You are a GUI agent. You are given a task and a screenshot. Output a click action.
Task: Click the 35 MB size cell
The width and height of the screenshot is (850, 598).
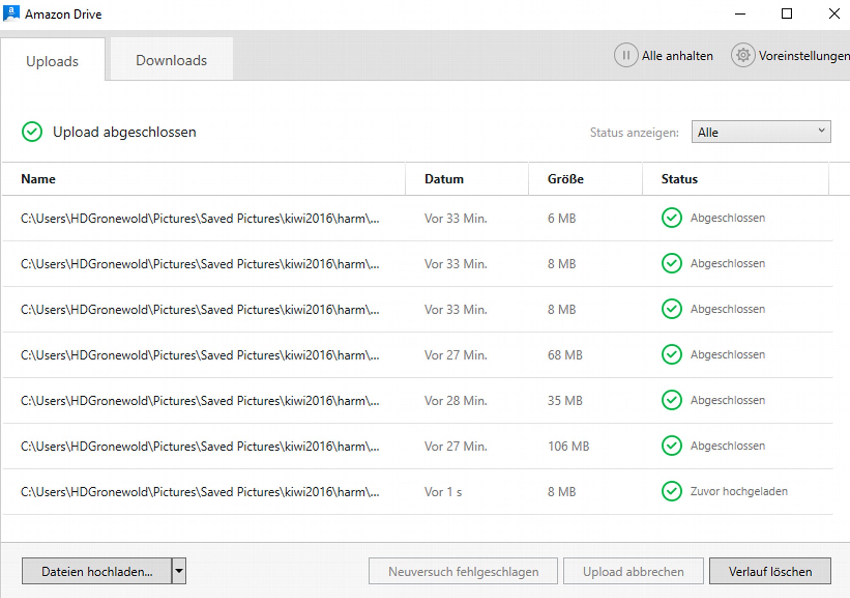click(x=565, y=400)
